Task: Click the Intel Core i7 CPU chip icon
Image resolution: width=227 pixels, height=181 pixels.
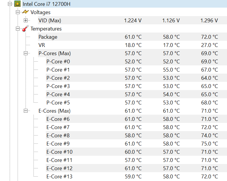Action: coord(18,4)
